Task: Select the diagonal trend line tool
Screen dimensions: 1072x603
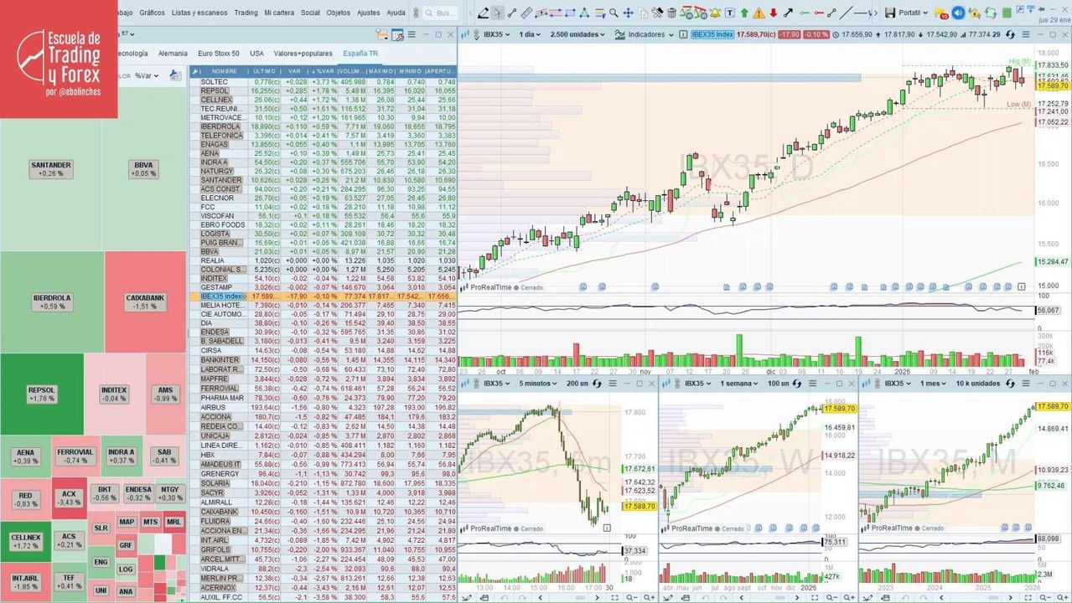Action: [845, 13]
